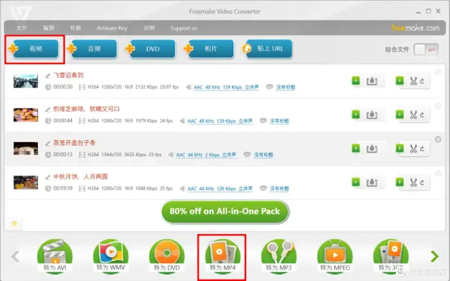Open scissors editor for 中秋月饼
This screenshot has width=450, height=281.
pos(414,182)
